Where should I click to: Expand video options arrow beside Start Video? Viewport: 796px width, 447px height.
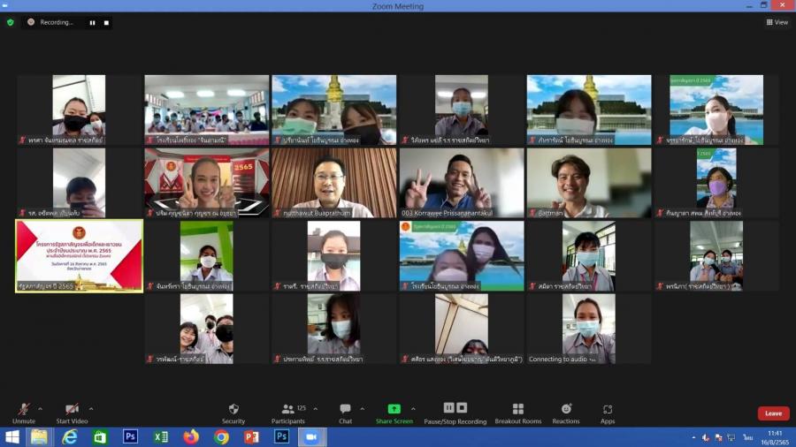[x=91, y=408]
